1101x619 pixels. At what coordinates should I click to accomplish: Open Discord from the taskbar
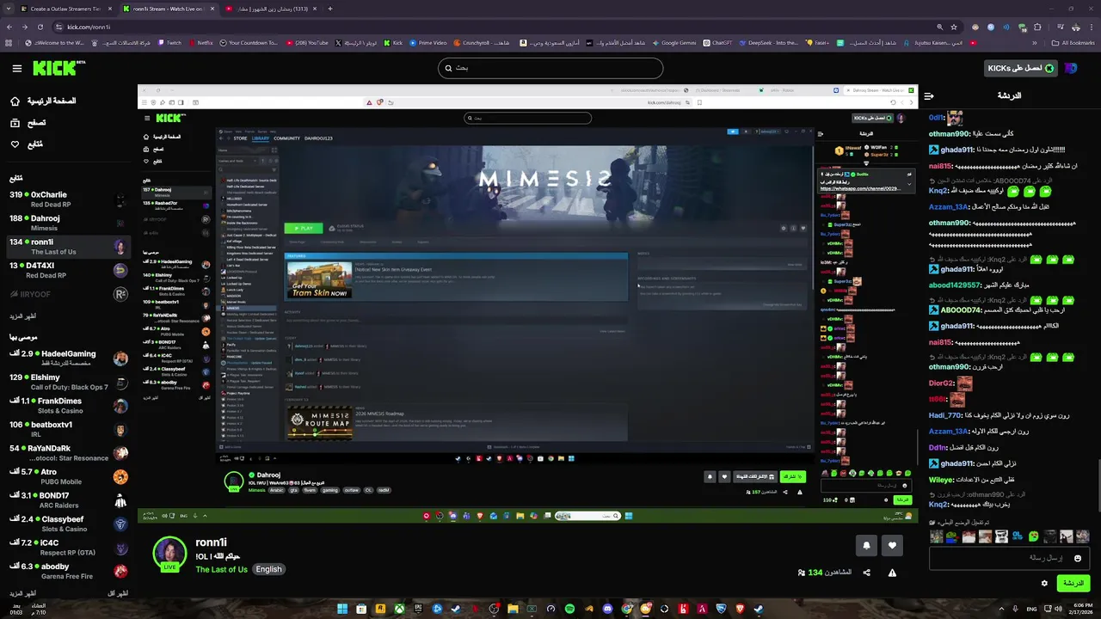(x=607, y=609)
